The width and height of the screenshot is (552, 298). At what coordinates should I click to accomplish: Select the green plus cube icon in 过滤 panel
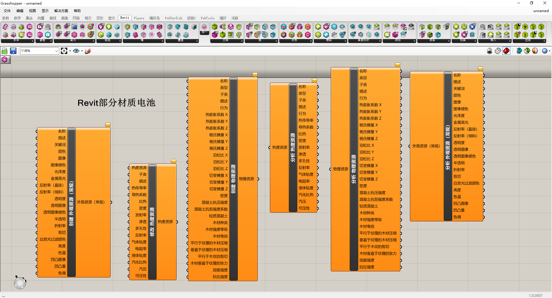coord(525,27)
